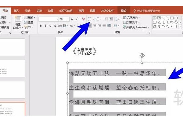Open the columns dropdown in paragraph group
Image resolution: width=183 pixels, height=122 pixels.
[117, 26]
